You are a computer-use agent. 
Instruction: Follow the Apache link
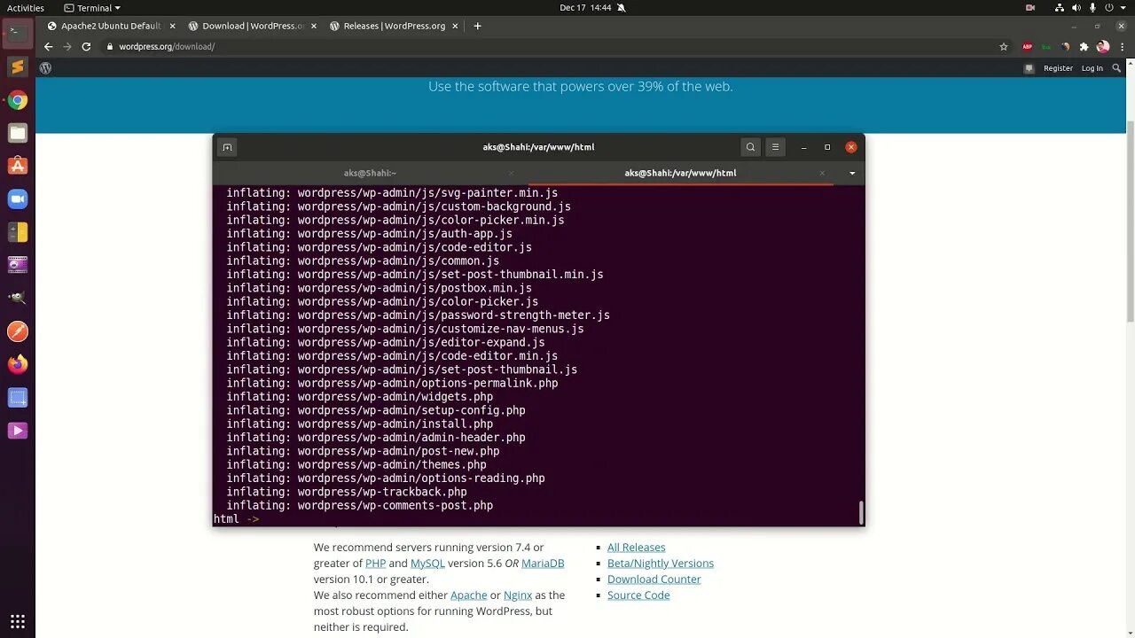pyautogui.click(x=469, y=595)
